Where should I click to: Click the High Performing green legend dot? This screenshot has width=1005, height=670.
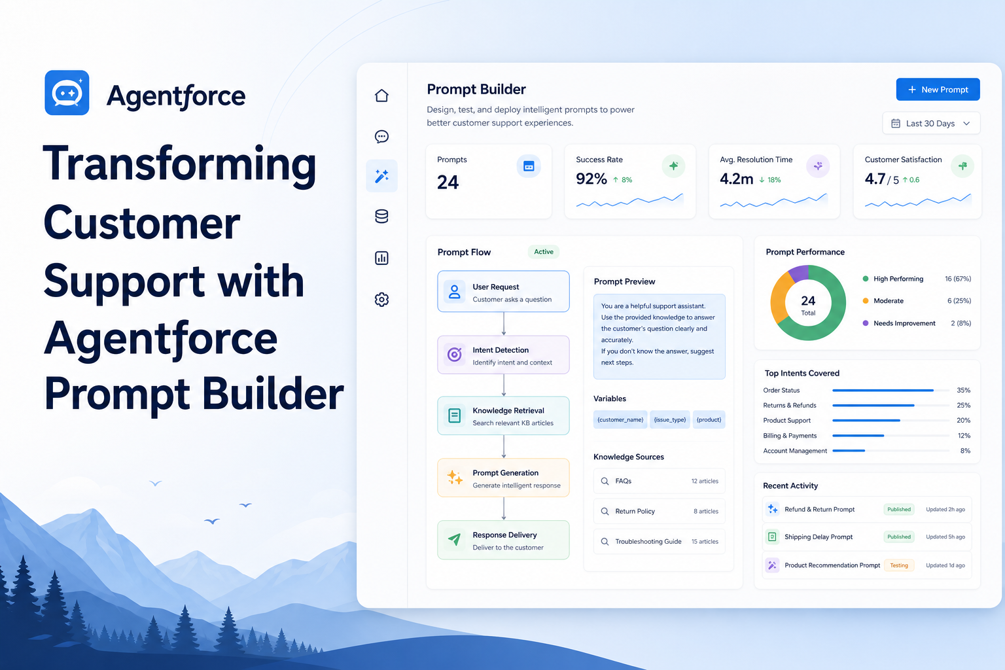pos(866,279)
